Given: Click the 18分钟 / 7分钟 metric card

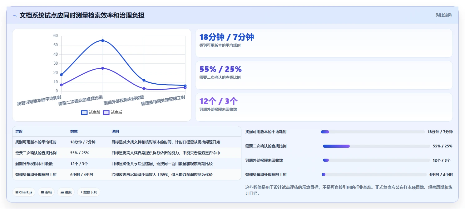Looking at the screenshot, I should pos(324,43).
